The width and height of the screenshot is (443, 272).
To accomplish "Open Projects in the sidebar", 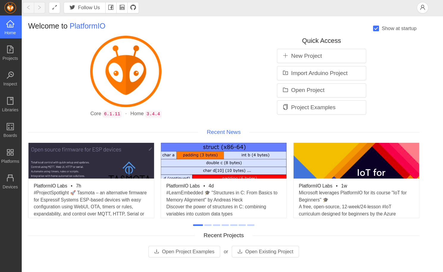I will tap(11, 53).
